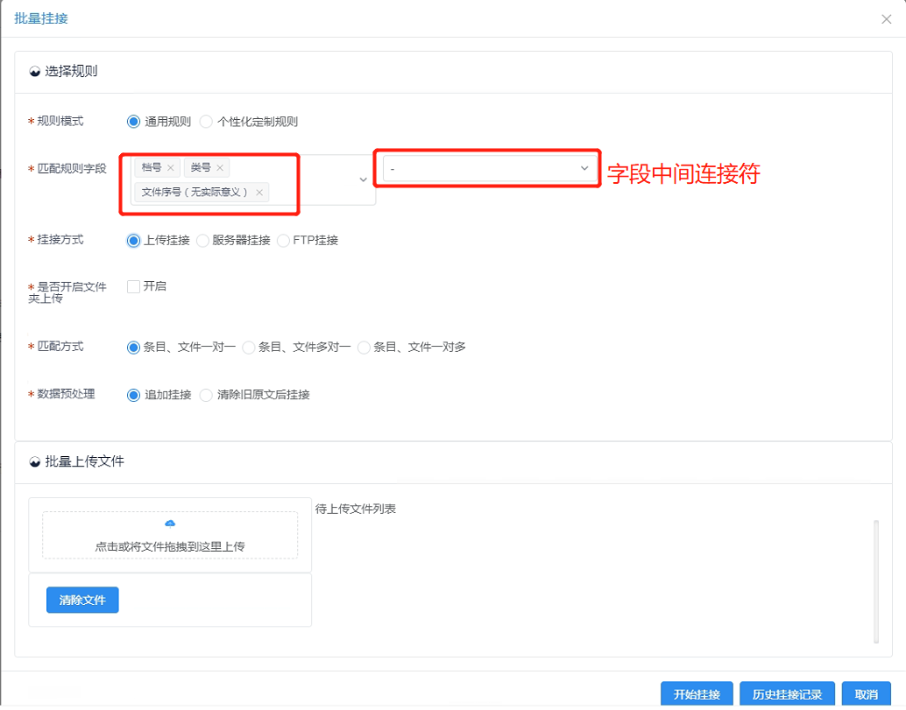Select 条目、文件一对多 matching mode
The image size is (906, 710).
coord(364,348)
